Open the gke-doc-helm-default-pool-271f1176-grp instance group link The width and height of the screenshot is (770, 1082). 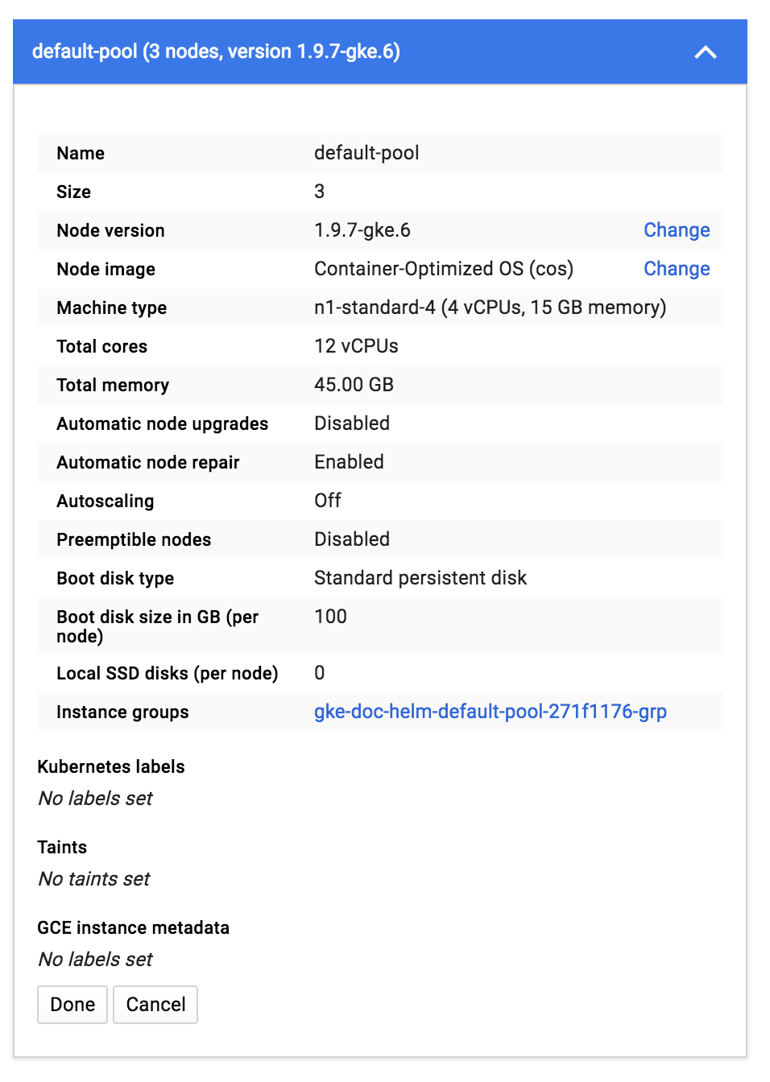[491, 712]
